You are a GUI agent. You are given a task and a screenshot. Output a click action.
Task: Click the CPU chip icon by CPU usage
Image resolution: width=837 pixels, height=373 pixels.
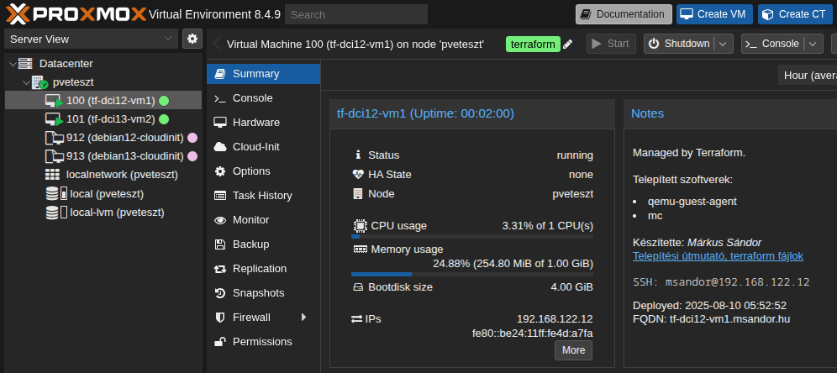coord(361,226)
